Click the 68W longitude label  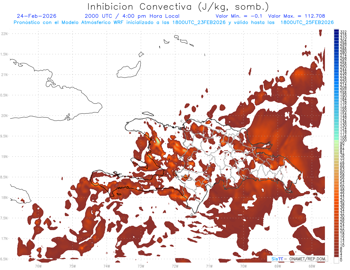tap(311, 266)
